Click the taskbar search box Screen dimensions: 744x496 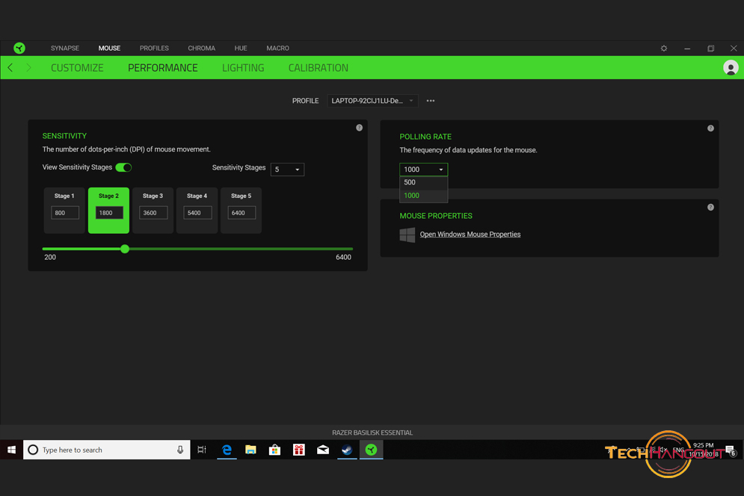click(x=107, y=450)
